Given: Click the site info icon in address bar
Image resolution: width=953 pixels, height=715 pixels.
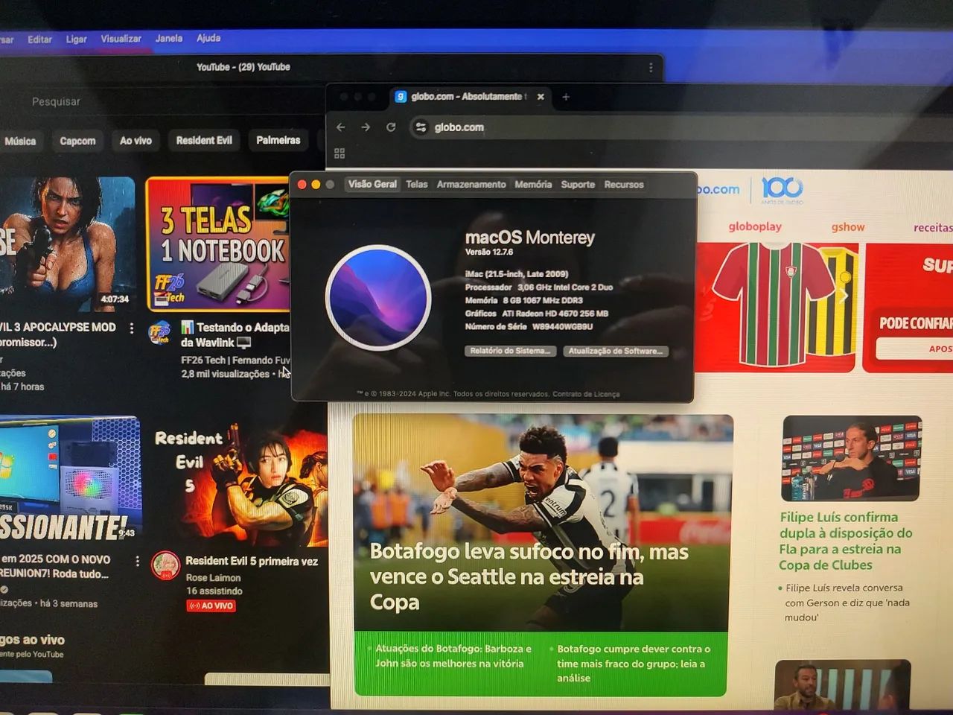Looking at the screenshot, I should click(421, 127).
